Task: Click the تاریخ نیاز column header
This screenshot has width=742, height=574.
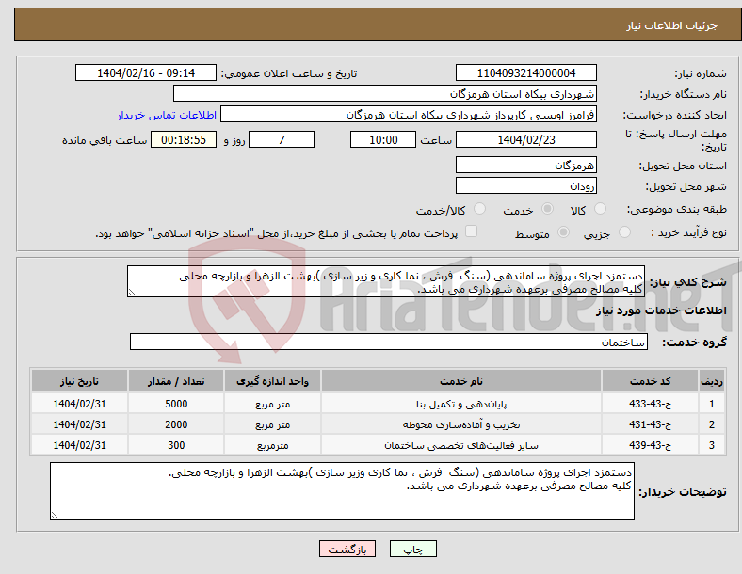Action: pos(79,381)
